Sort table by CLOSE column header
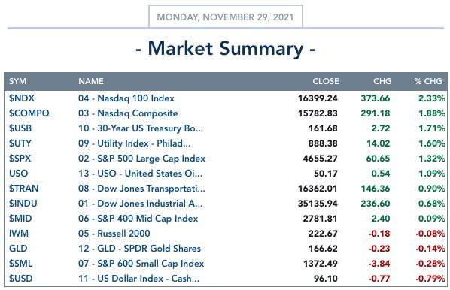This screenshot has height=290, width=450. [x=326, y=81]
